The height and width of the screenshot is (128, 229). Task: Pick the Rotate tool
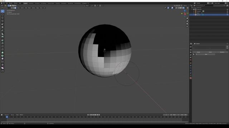click(x=3, y=21)
